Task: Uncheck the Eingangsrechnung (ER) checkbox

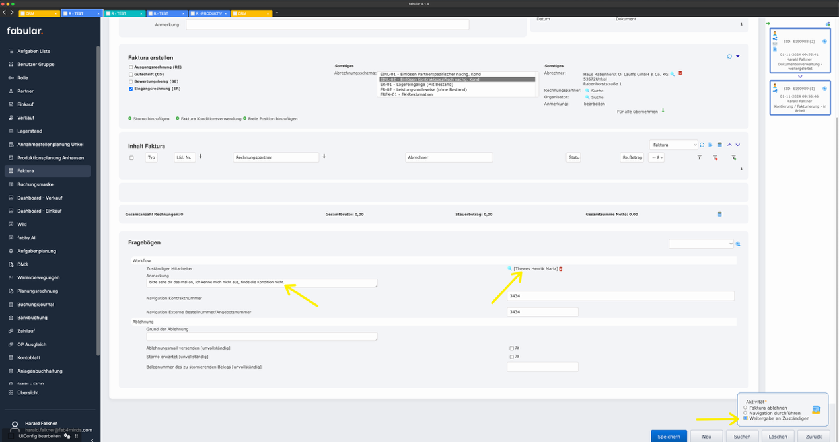Action: click(x=131, y=88)
